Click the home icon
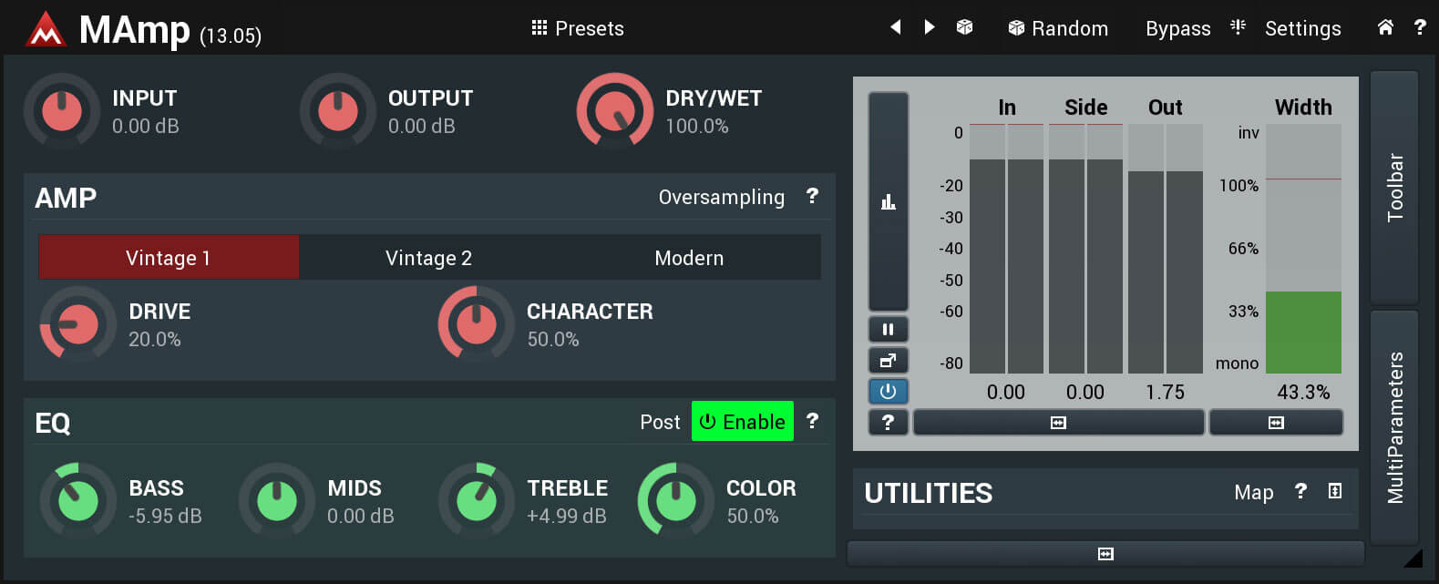The width and height of the screenshot is (1439, 584). (1385, 27)
